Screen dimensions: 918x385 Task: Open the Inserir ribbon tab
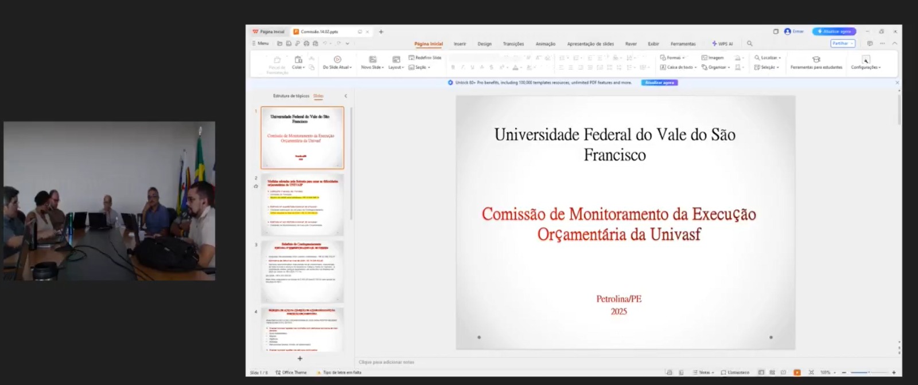[x=460, y=44]
